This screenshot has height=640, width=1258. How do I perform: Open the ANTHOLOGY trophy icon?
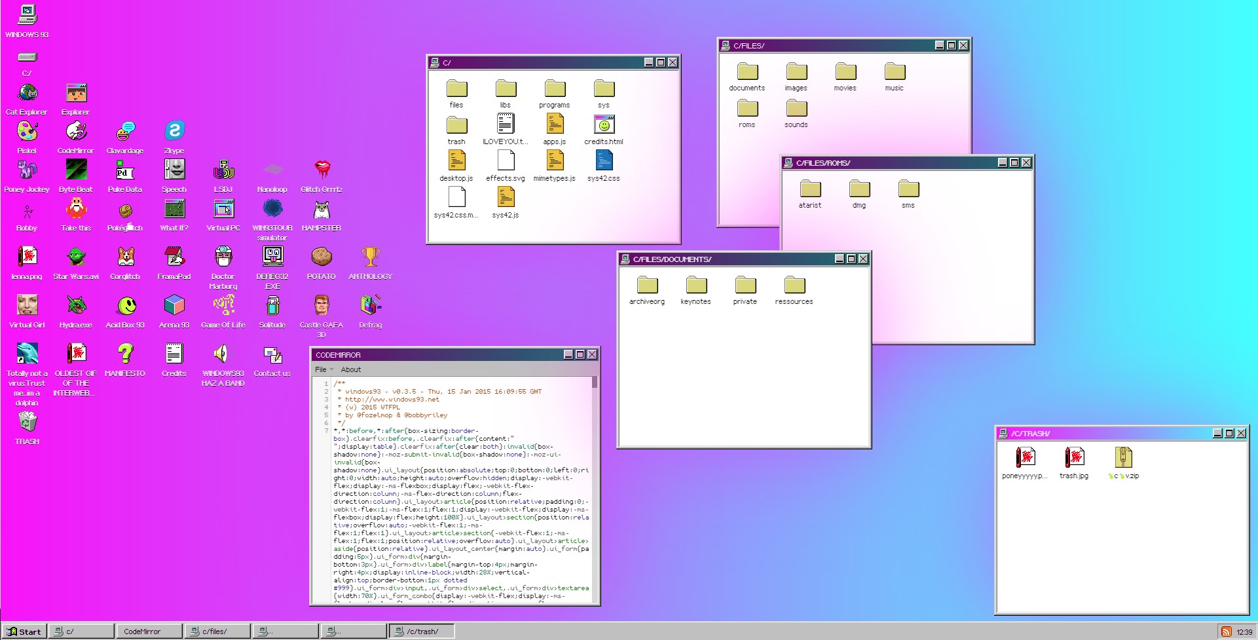pos(371,257)
